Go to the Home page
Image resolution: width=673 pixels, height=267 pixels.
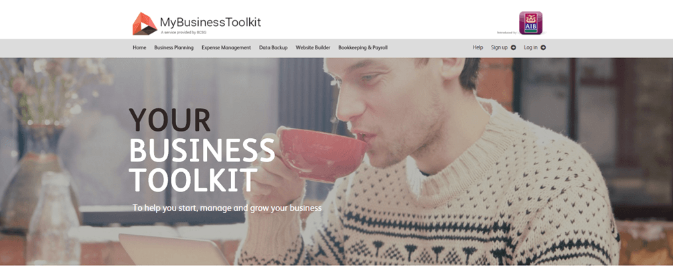pyautogui.click(x=139, y=47)
